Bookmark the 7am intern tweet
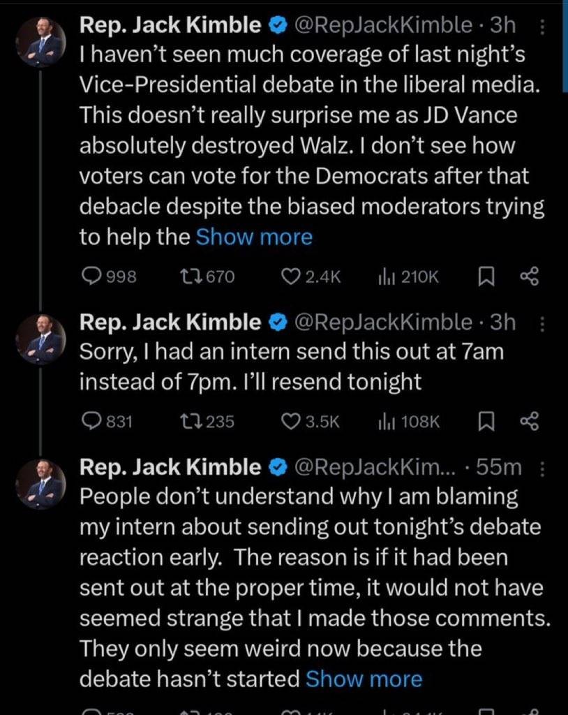Image resolution: width=568 pixels, height=715 pixels. 485,421
